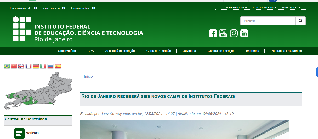This screenshot has height=139, width=318.
Task: Open the YouTube channel icon
Action: pos(223,33)
